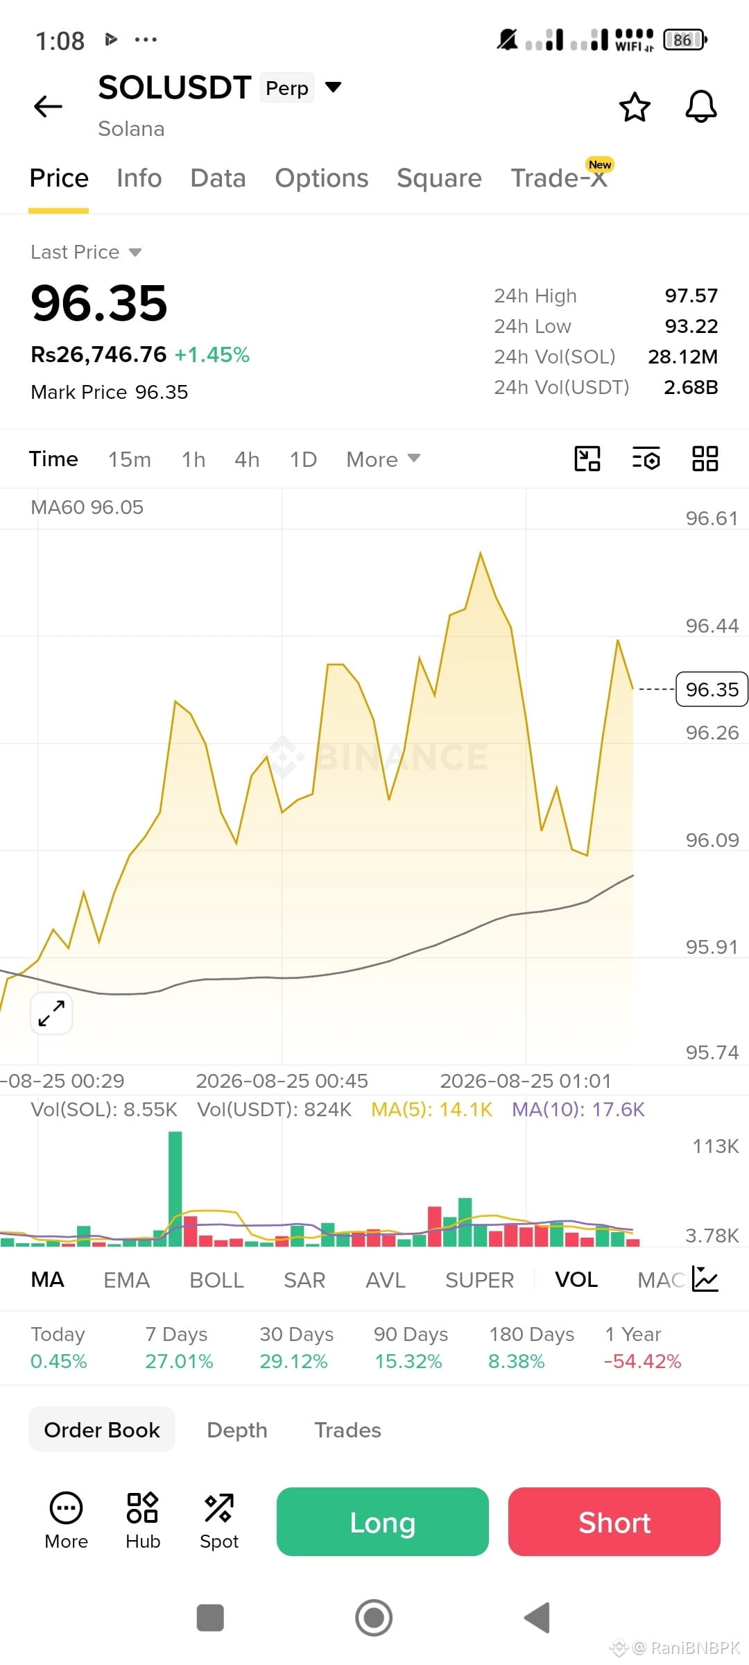Select the Order Book view
749x1665 pixels.
(102, 1429)
